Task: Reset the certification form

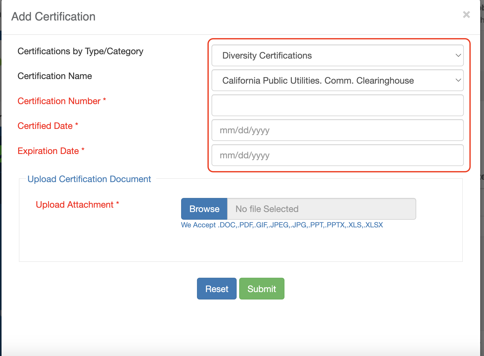Action: [216, 289]
